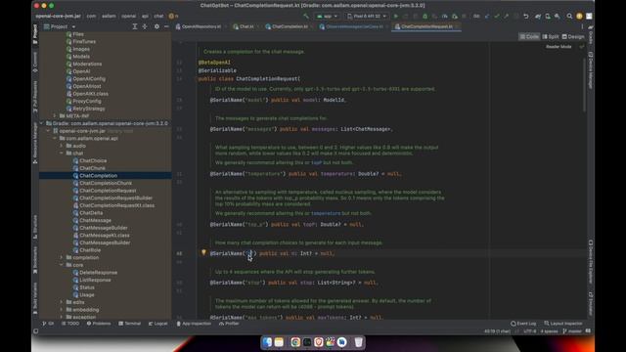Viewport: 626px width, 352px height.
Task: Open the Terminal app icon in the Dock
Action: pyautogui.click(x=307, y=342)
